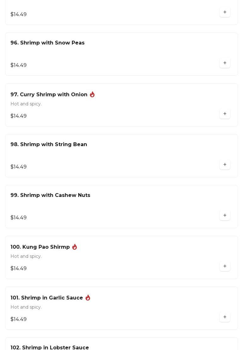The width and height of the screenshot is (243, 350).
Task: Open 96. Shrimp with Snow Peas item
Action: 47,43
